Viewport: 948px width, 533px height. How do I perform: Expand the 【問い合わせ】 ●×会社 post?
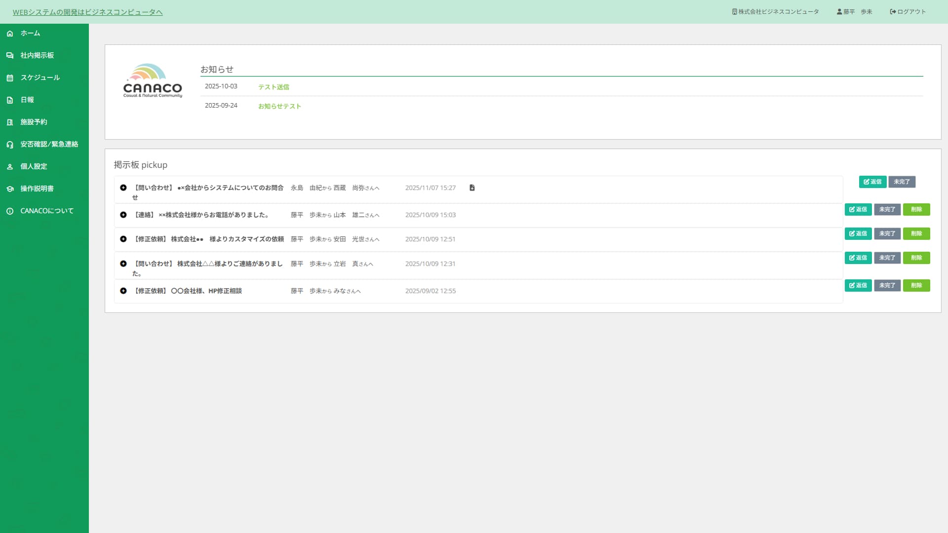click(x=123, y=188)
